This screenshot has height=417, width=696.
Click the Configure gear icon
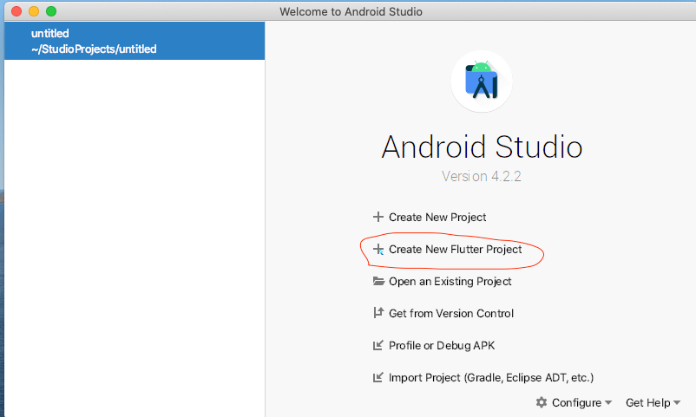coord(542,402)
